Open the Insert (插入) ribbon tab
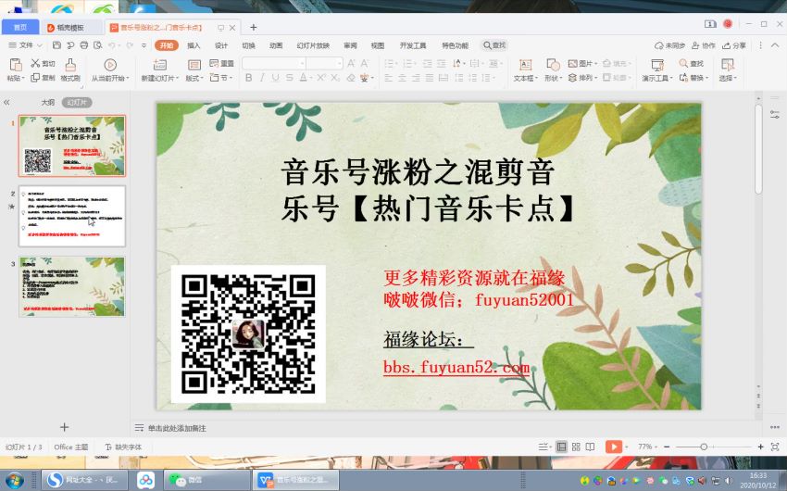The width and height of the screenshot is (787, 491). click(x=194, y=45)
